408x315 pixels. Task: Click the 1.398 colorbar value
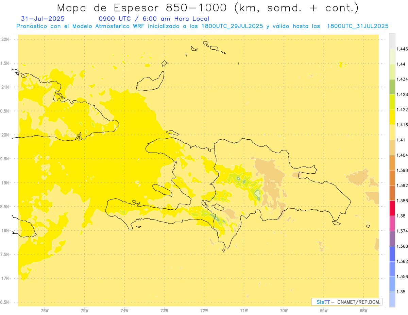point(403,170)
